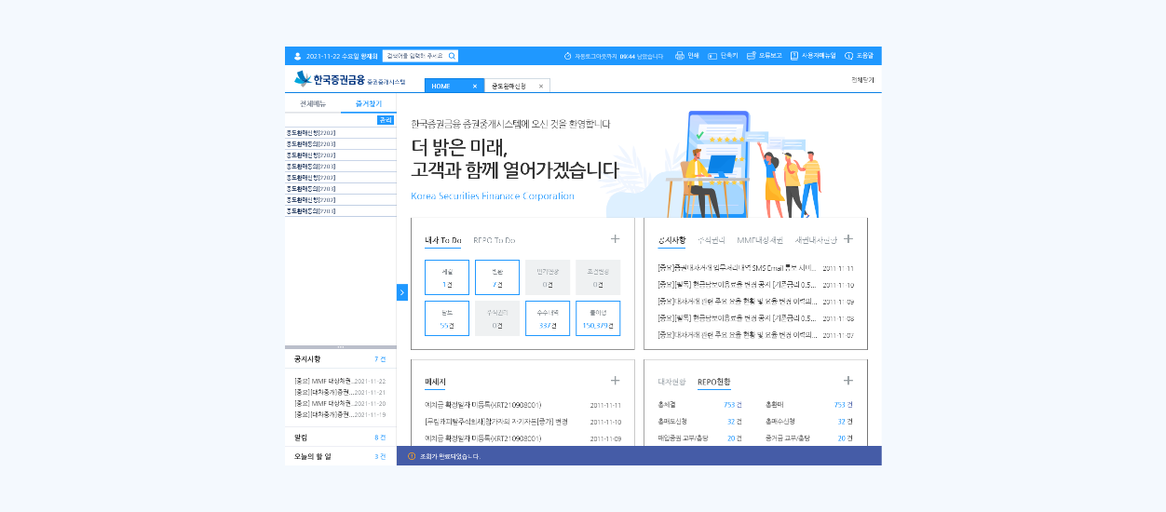Click the user profile icon in top bar
This screenshot has width=1166, height=512.
pos(298,56)
